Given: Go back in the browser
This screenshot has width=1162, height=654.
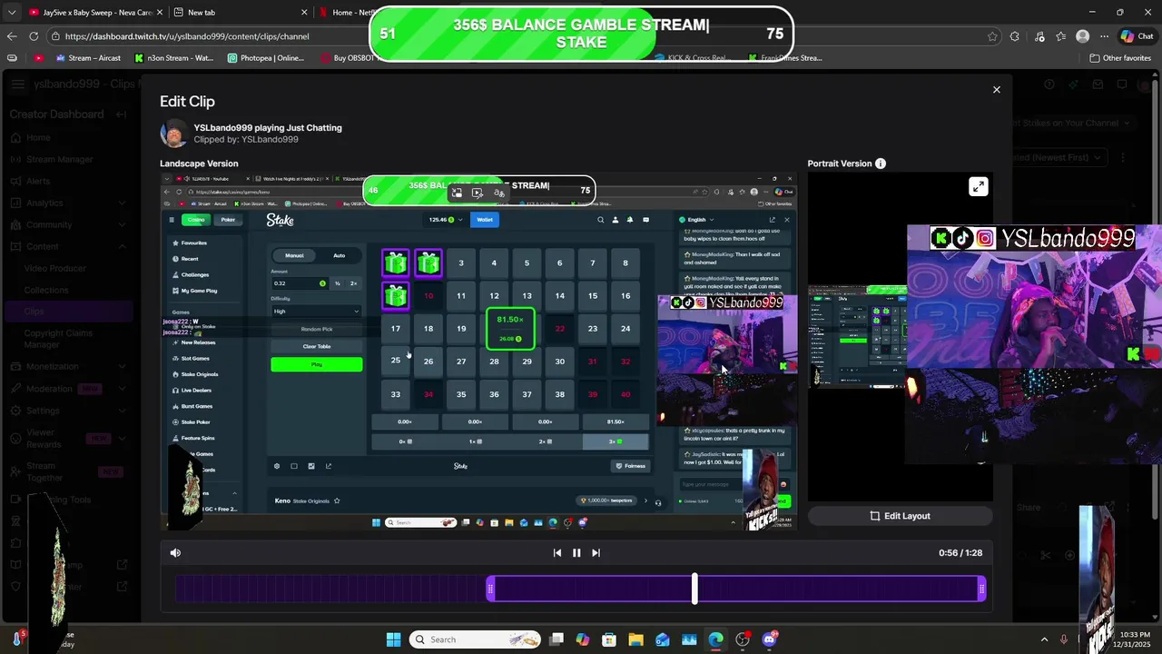Looking at the screenshot, I should tap(12, 36).
